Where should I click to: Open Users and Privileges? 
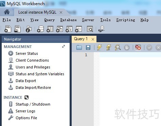[x=33, y=67]
